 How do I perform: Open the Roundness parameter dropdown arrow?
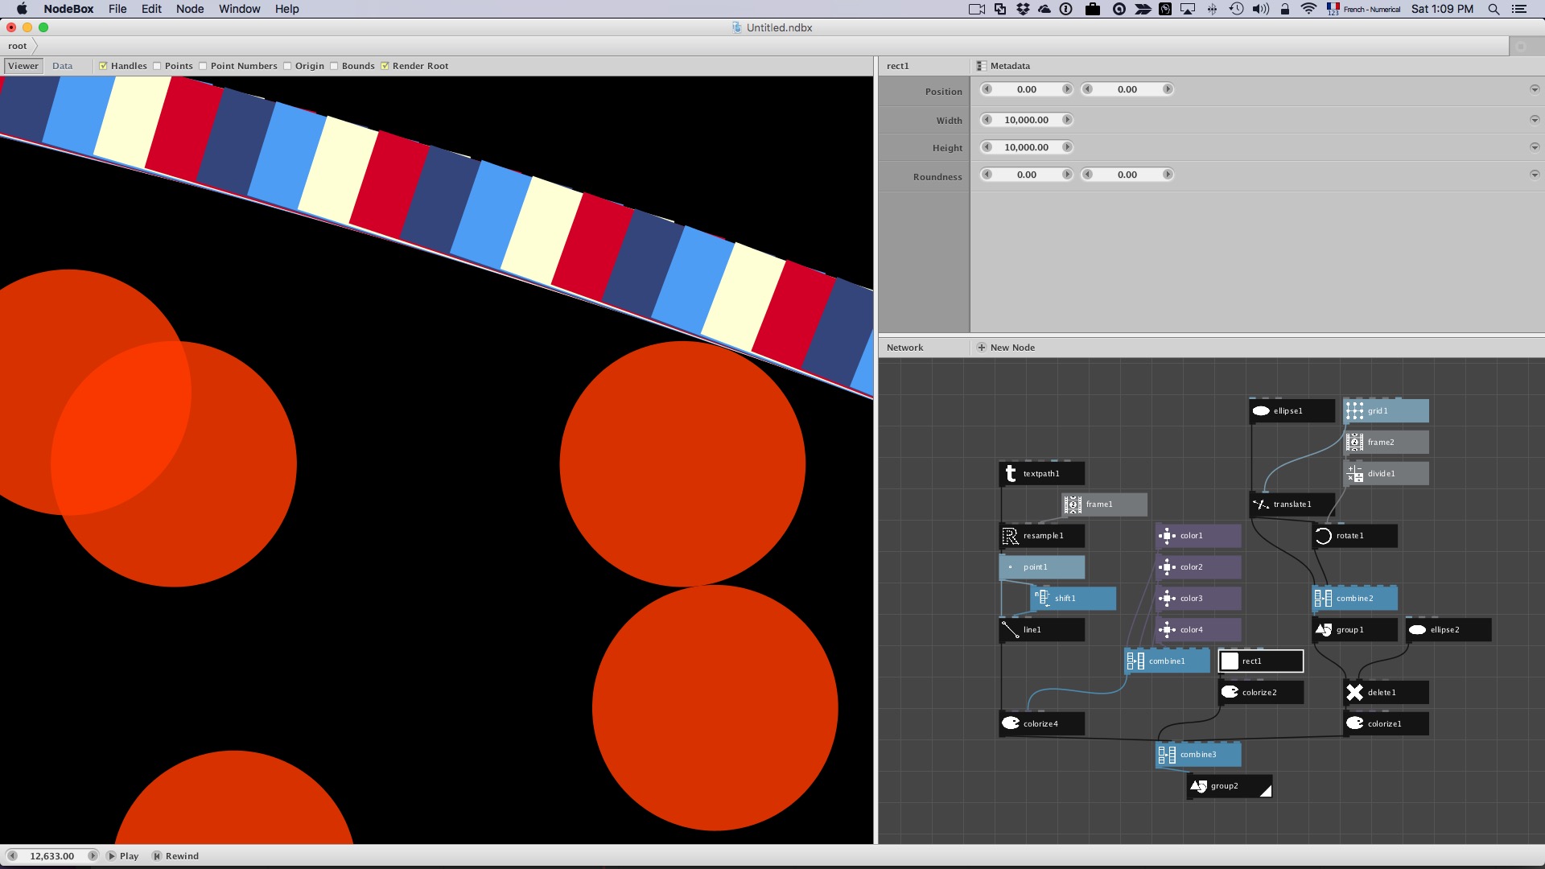coord(1534,175)
